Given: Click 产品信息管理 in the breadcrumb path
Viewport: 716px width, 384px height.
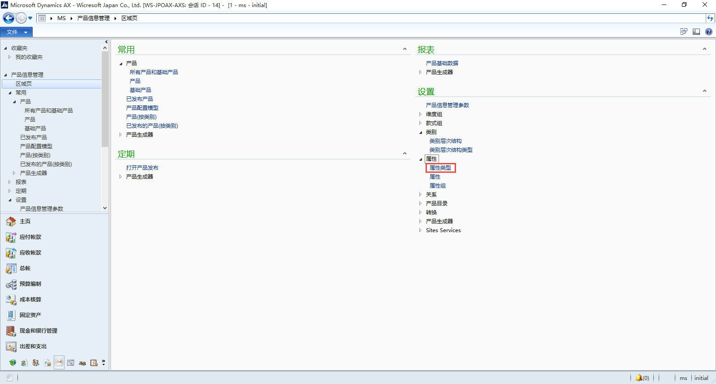Looking at the screenshot, I should point(93,18).
